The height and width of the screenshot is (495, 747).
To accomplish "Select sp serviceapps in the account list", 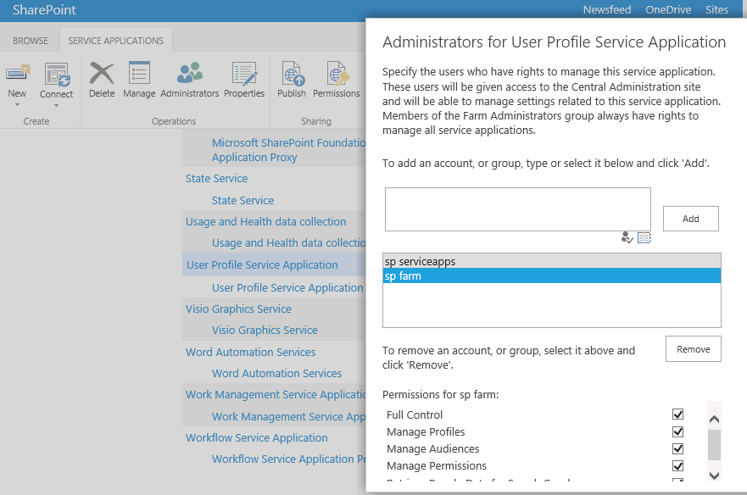I will [x=552, y=261].
